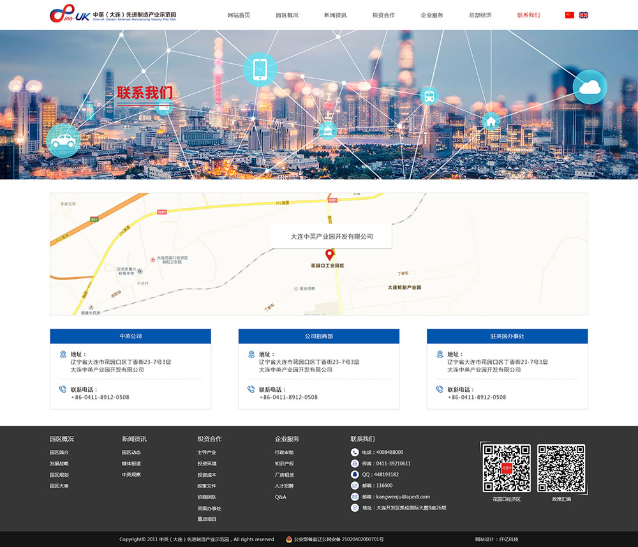The width and height of the screenshot is (638, 547).
Task: Click the mobile phone icon in the banner
Action: pos(259,70)
